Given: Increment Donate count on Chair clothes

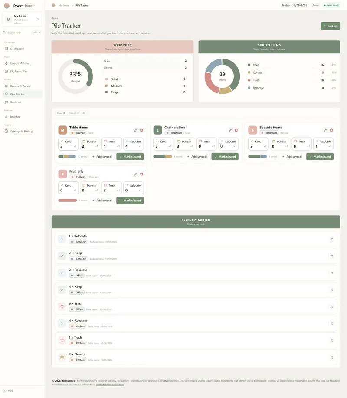Looking at the screenshot, I should click(x=185, y=144).
